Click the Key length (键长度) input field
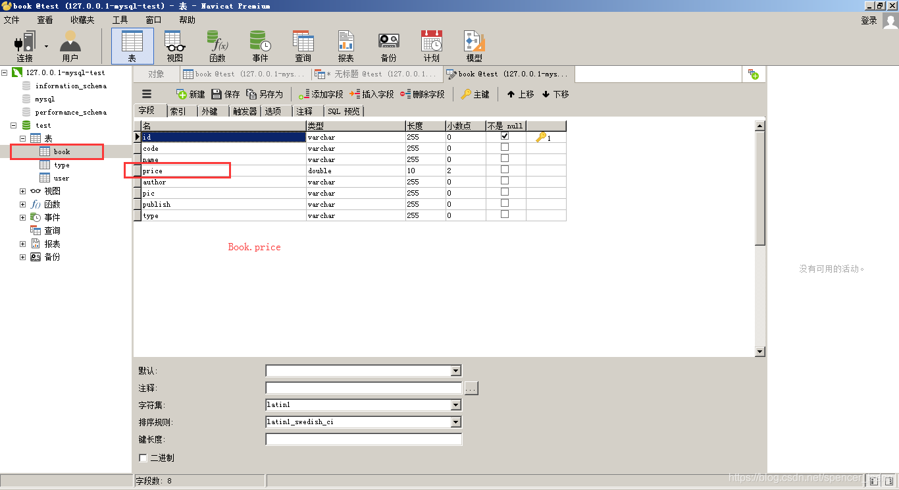 (x=364, y=439)
